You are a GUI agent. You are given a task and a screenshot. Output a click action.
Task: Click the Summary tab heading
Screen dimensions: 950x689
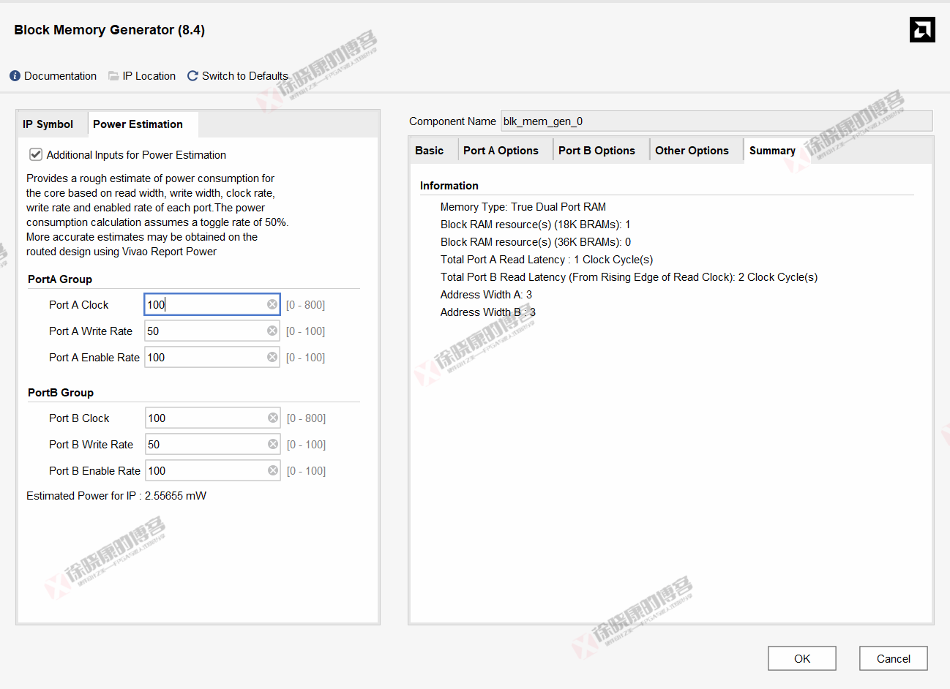pyautogui.click(x=772, y=150)
